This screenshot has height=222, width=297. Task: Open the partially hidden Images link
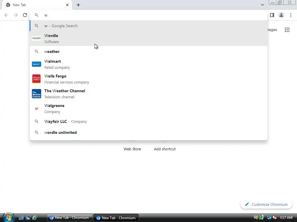272,30
